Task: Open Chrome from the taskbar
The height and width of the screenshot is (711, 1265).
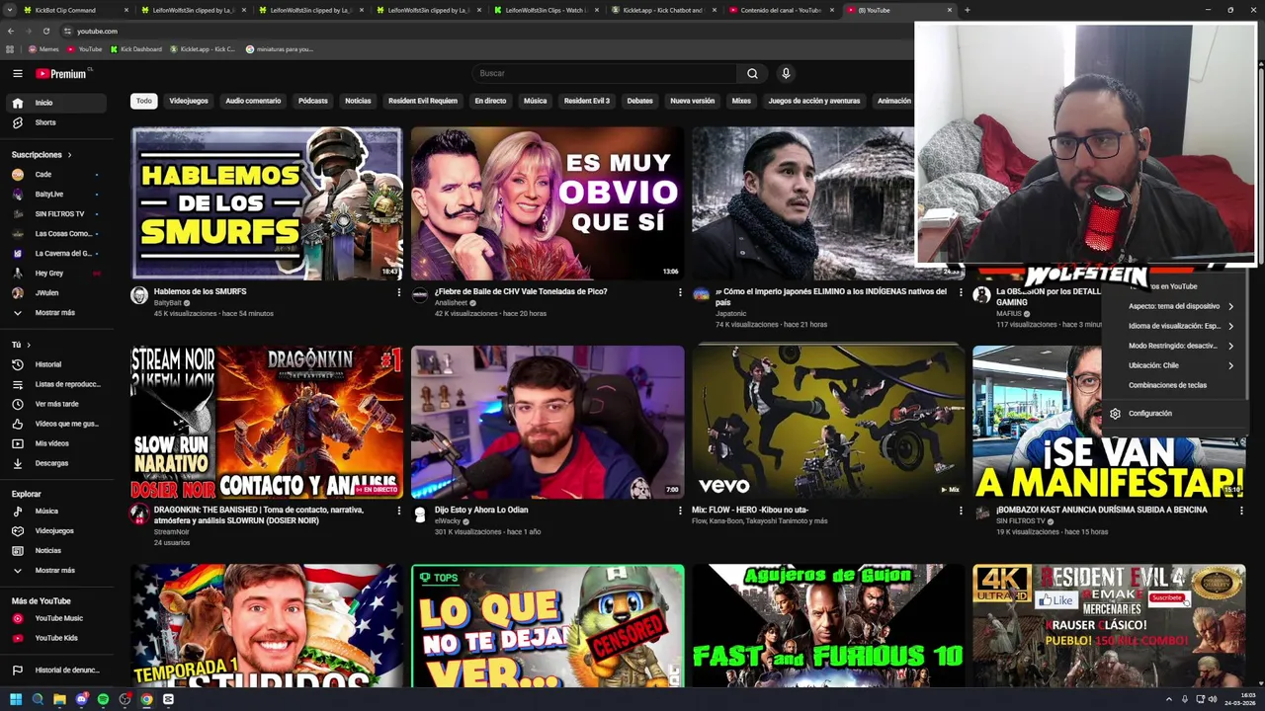Action: pos(146,699)
